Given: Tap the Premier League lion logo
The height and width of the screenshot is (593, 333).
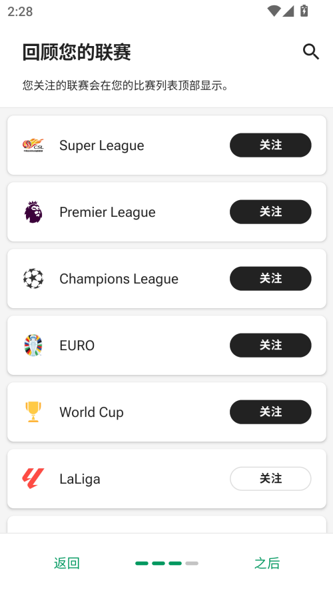Looking at the screenshot, I should click(x=33, y=212).
